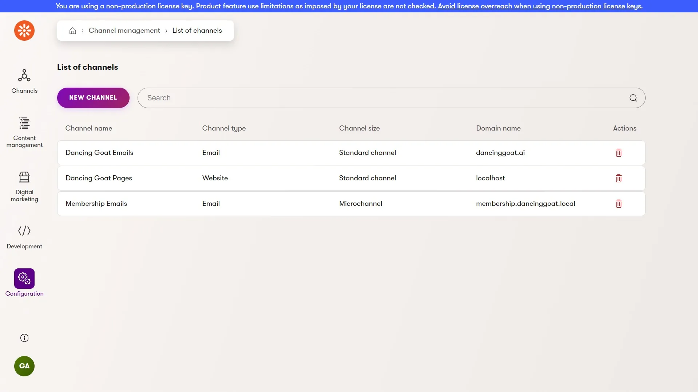Sort by Channel name column header
The image size is (698, 392).
coord(89,128)
